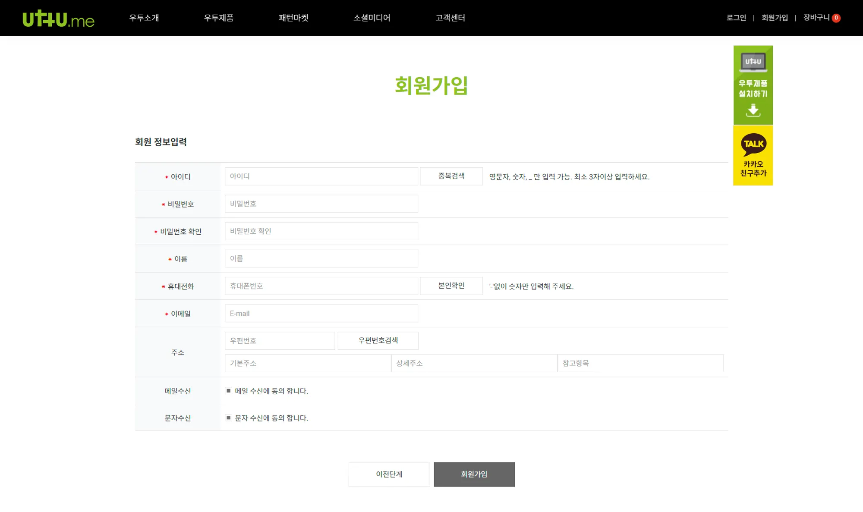Click the 이전단계 previous step button
Image resolution: width=863 pixels, height=512 pixels.
point(389,474)
